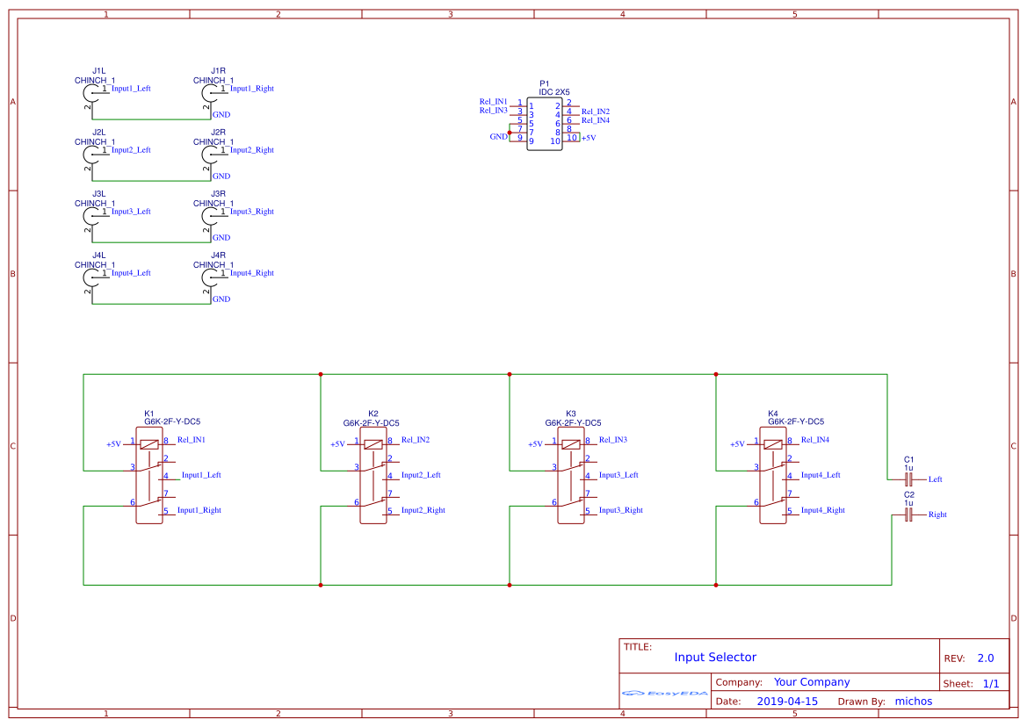Click the Drawn By name michos
The image size is (1027, 727).
(914, 701)
